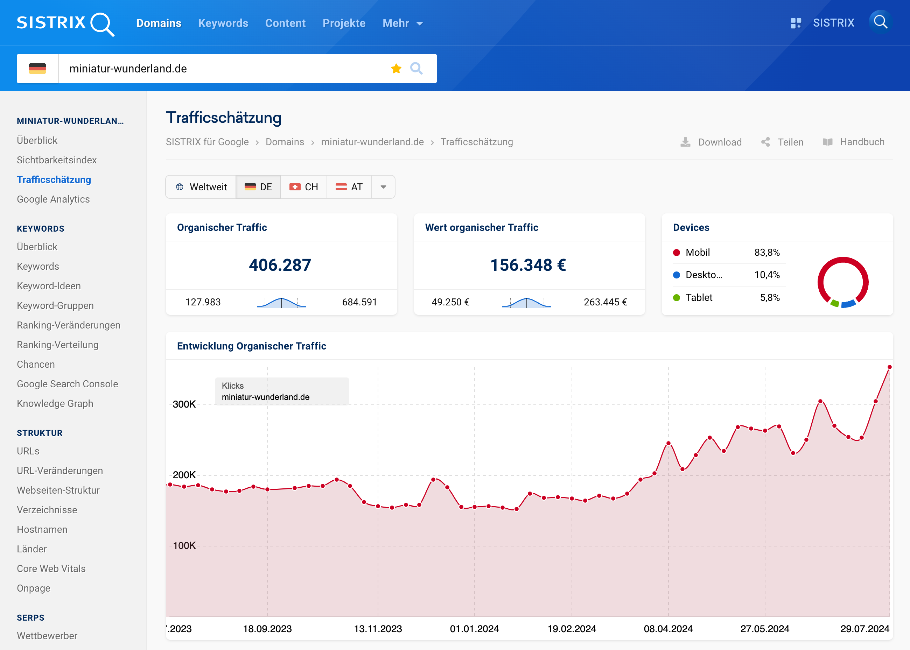
Task: Open the apps grid icon next to SISTRIX
Action: point(796,23)
